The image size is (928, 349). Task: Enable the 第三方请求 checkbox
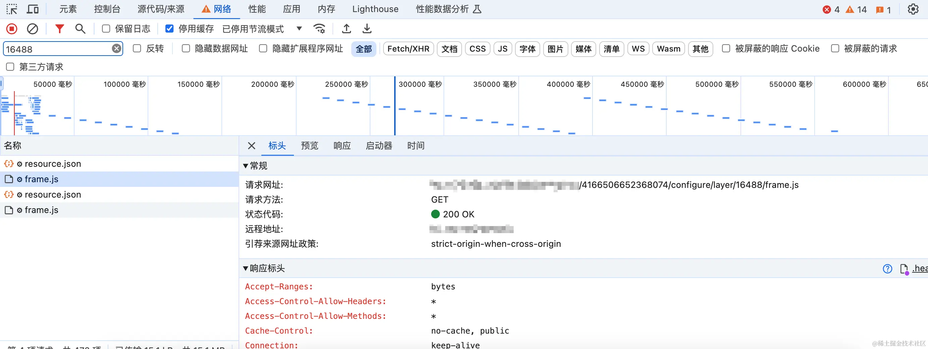point(10,67)
